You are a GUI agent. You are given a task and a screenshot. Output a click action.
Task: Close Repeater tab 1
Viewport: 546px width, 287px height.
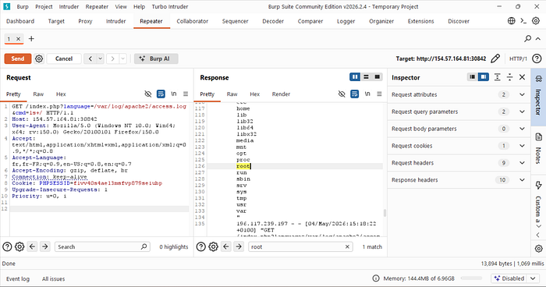[x=19, y=39]
